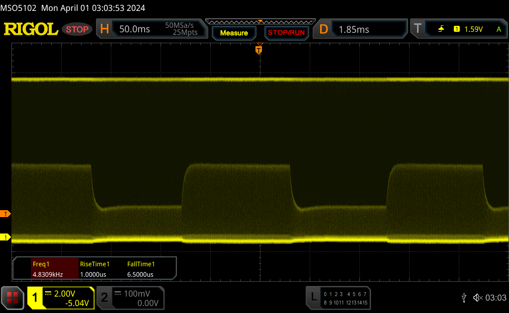Select the 1.85ms delay value
This screenshot has height=313, width=509.
354,29
